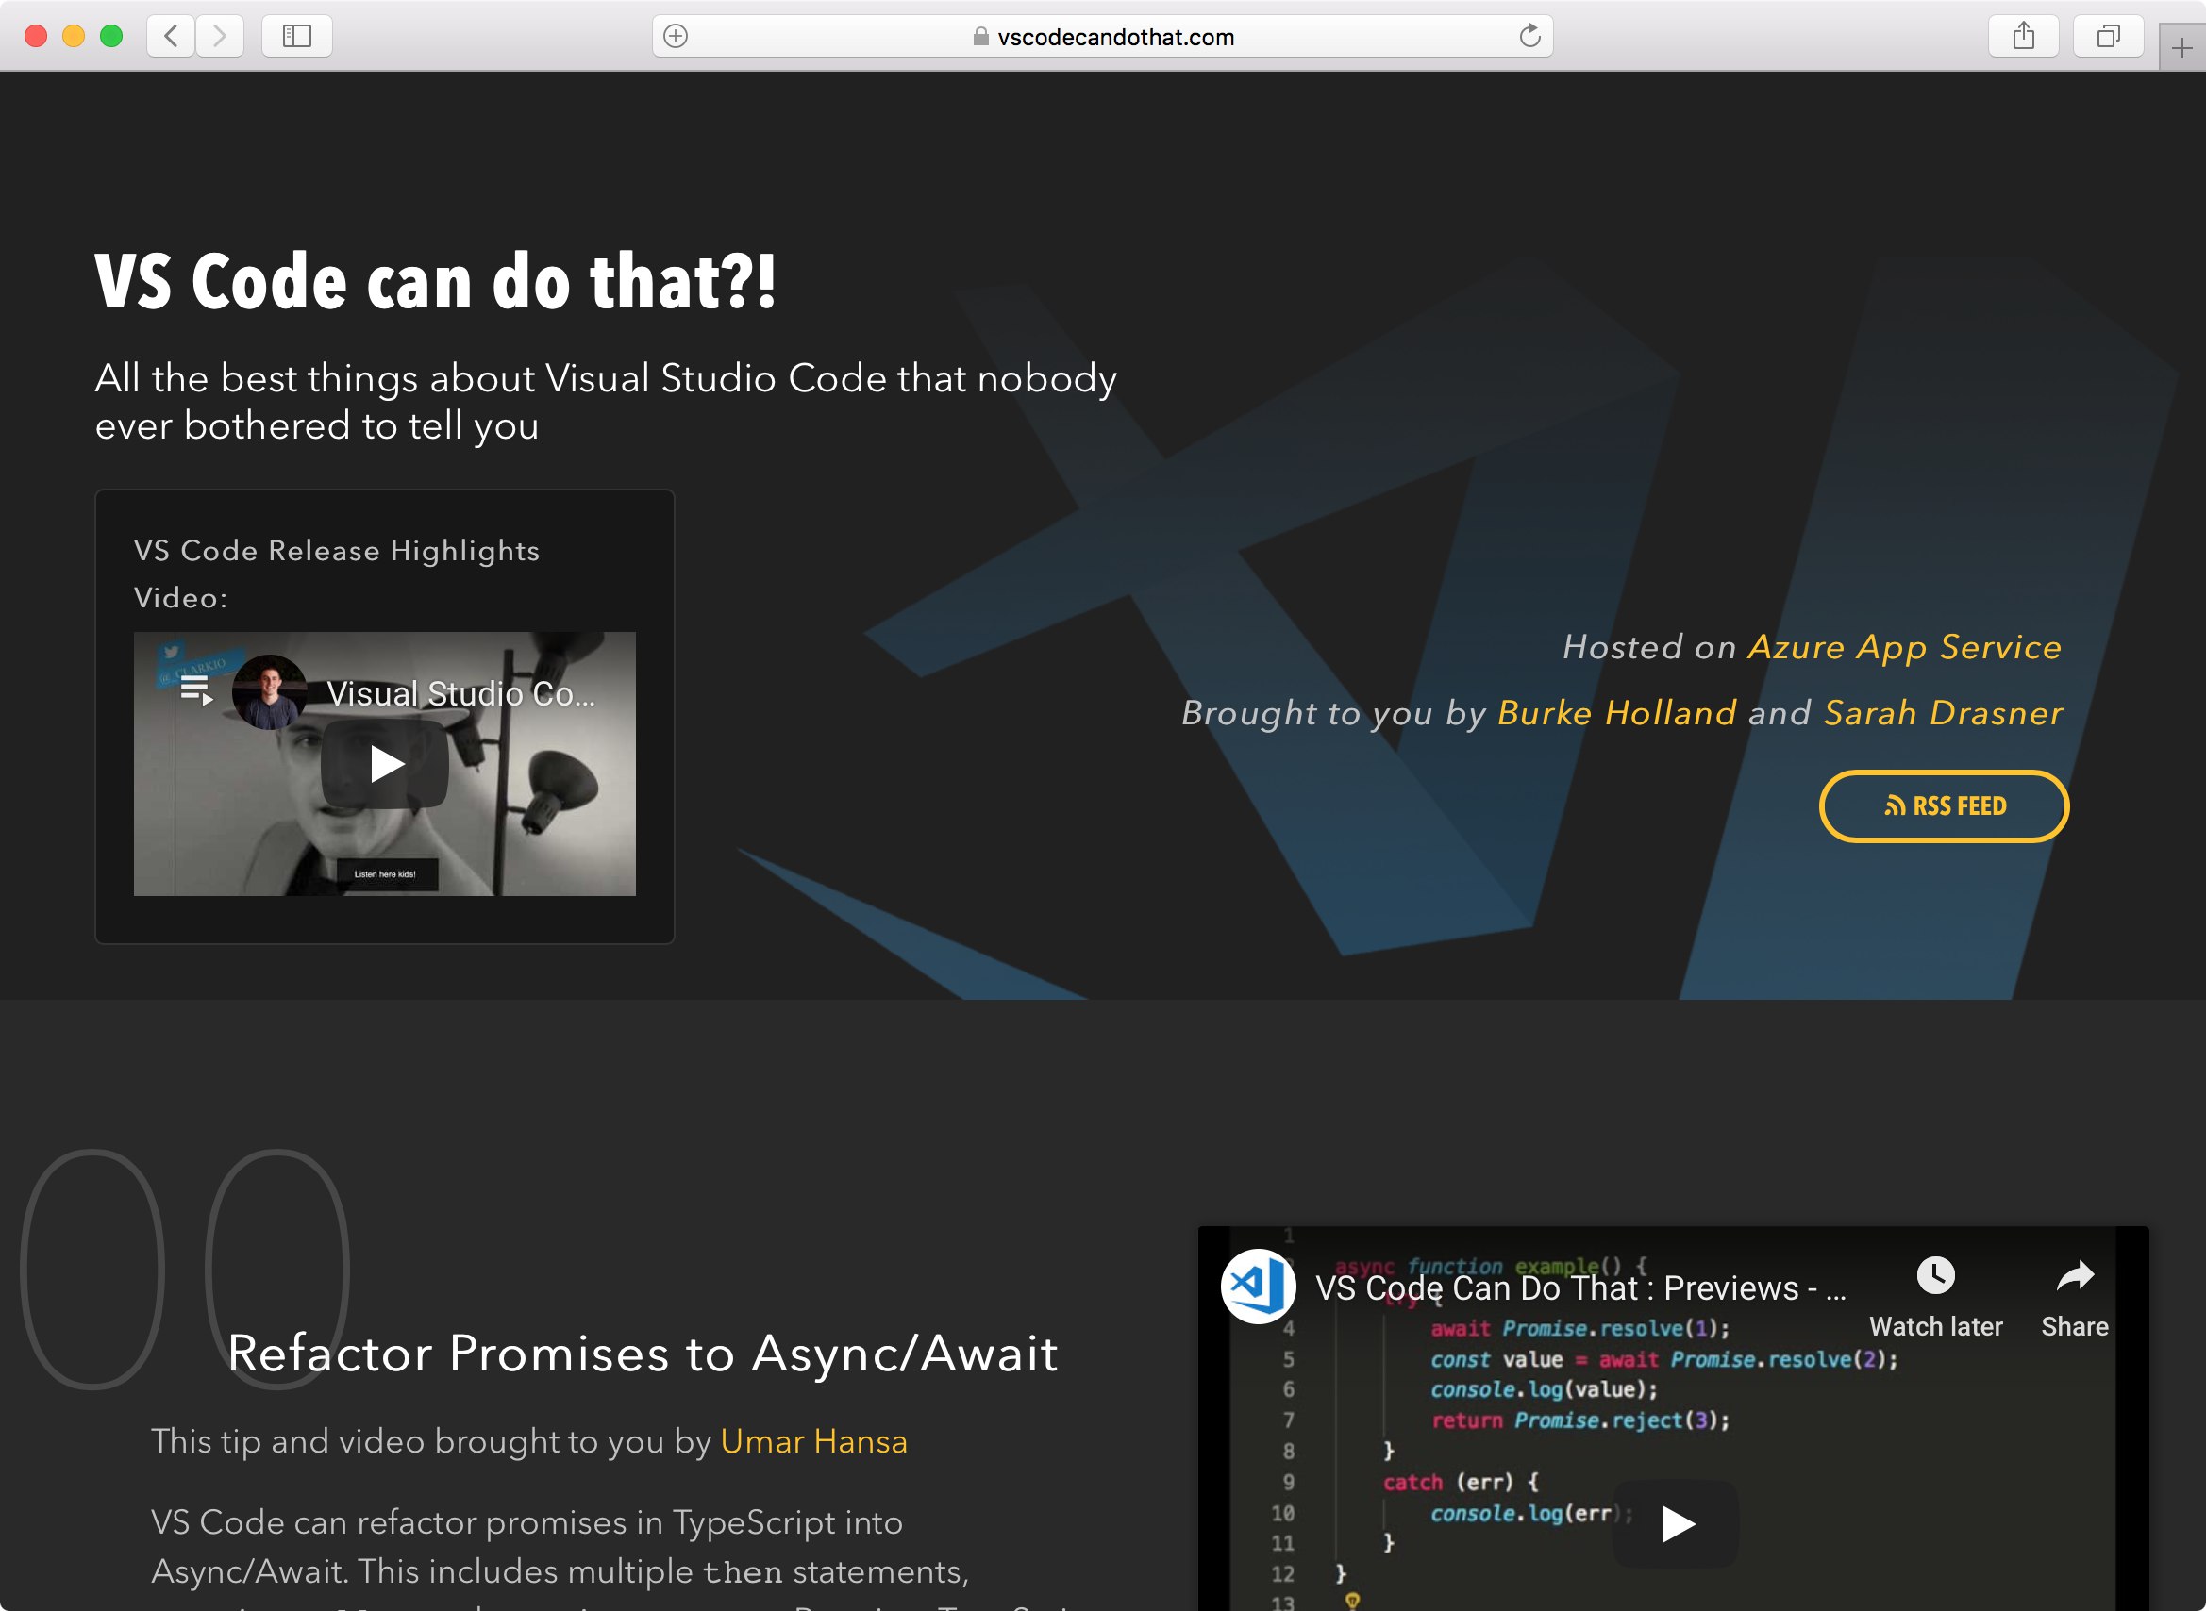Click the vscodecandothat.com address field
The image size is (2206, 1611).
click(1102, 36)
